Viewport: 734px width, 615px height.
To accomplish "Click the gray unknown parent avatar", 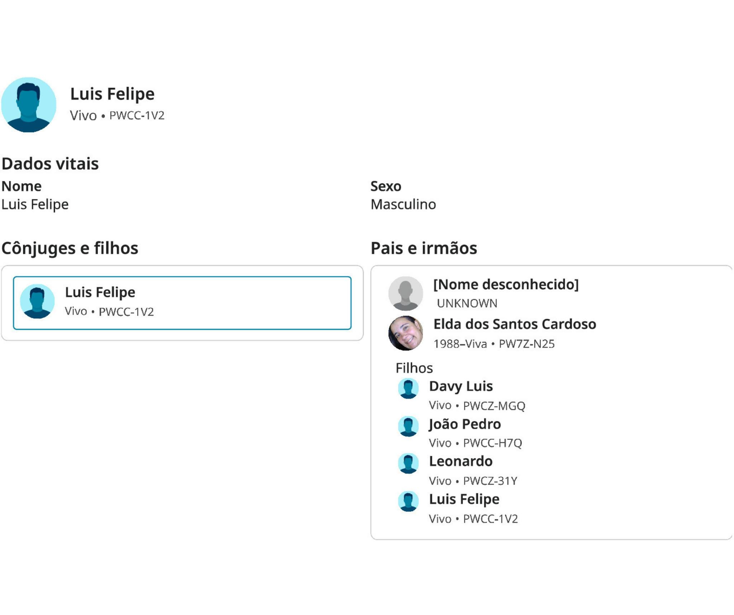I will (x=405, y=293).
